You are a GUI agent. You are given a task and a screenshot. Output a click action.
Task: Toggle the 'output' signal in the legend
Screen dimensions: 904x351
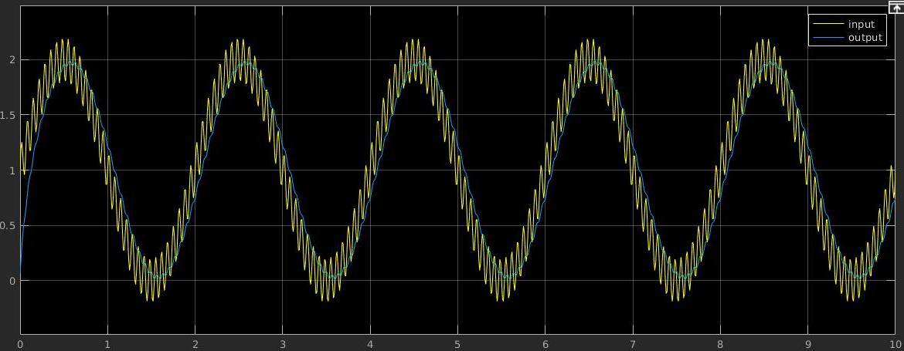click(x=865, y=38)
